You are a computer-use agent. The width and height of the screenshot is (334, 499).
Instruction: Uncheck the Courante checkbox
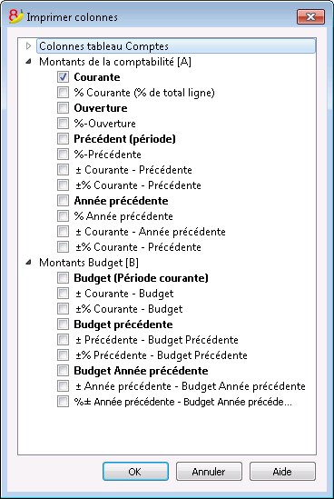(x=63, y=76)
